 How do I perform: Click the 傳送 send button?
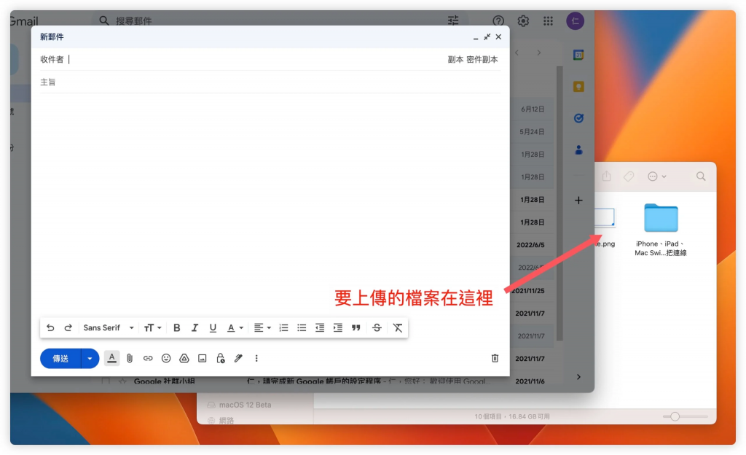(60, 358)
